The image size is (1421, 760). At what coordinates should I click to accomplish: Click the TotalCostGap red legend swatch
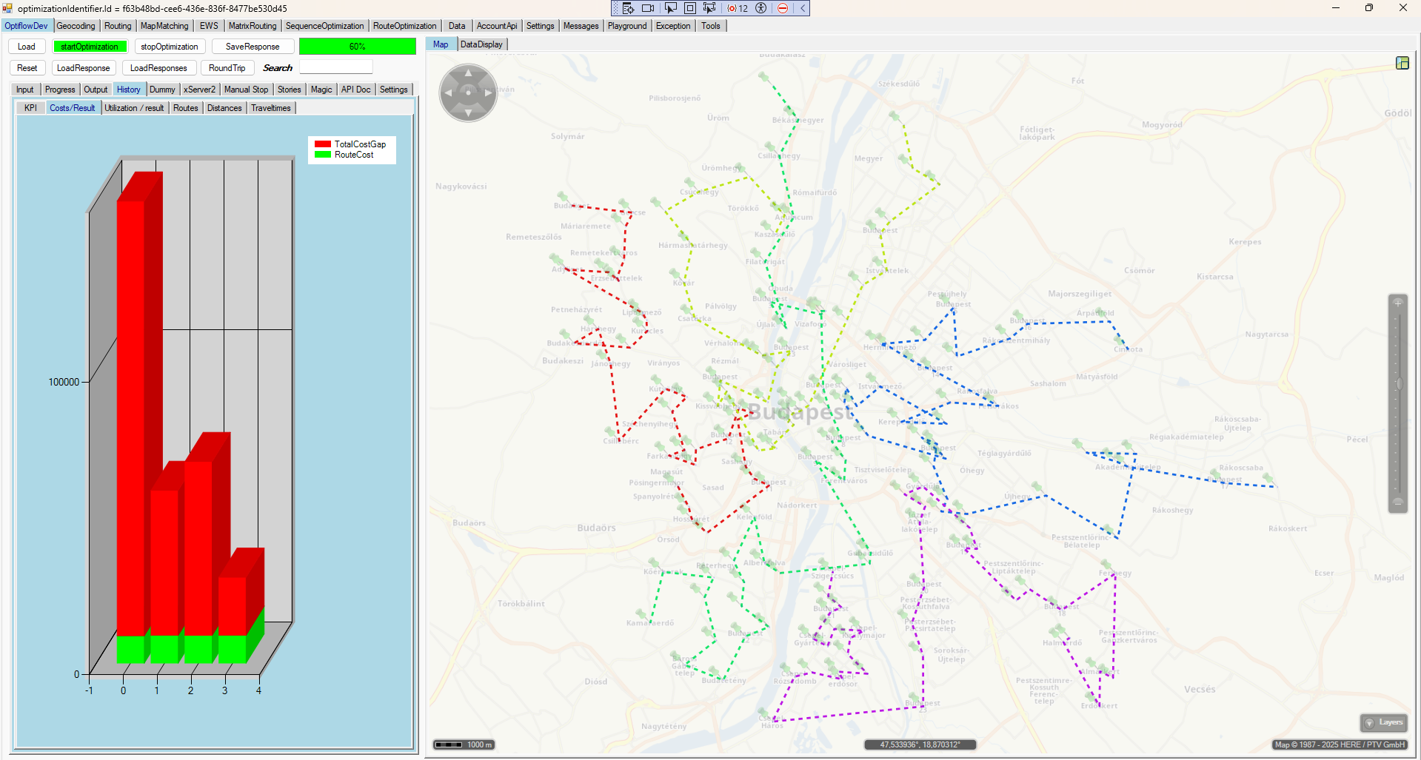coord(322,144)
